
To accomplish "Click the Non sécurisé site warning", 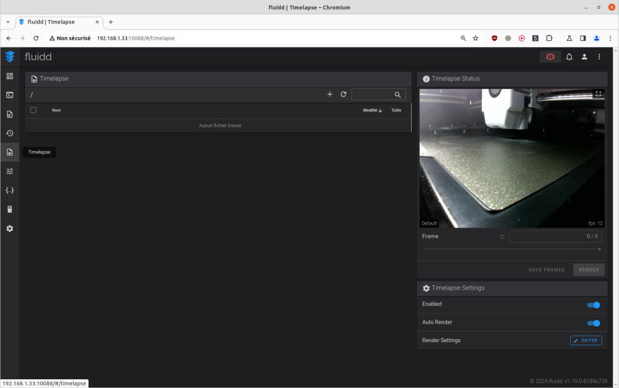I will 70,38.
